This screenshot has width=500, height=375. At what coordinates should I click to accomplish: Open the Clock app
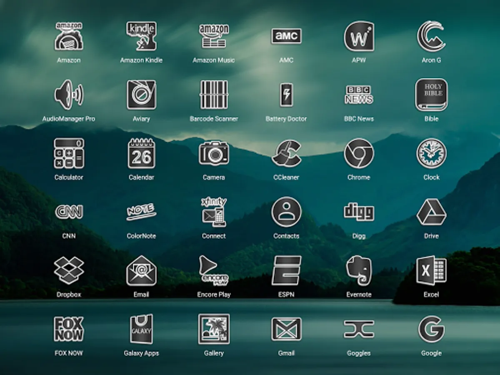[x=431, y=153]
